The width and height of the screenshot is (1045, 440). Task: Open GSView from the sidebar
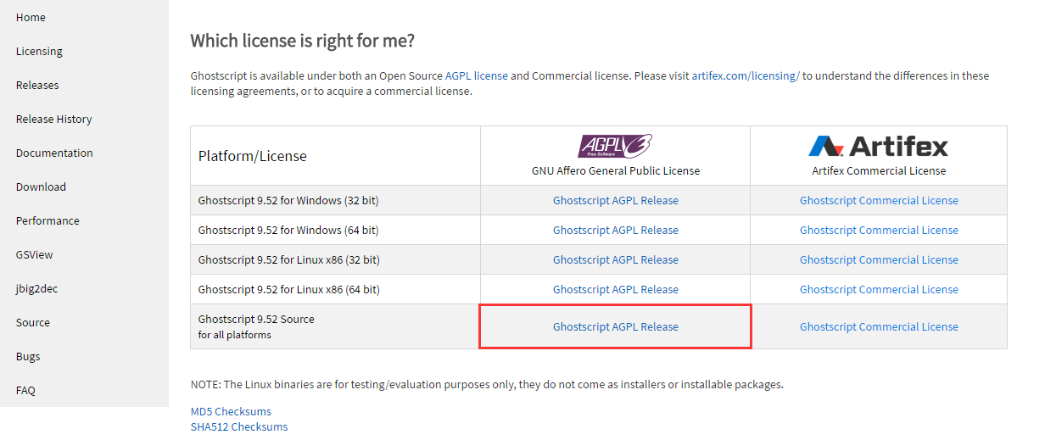(x=35, y=254)
